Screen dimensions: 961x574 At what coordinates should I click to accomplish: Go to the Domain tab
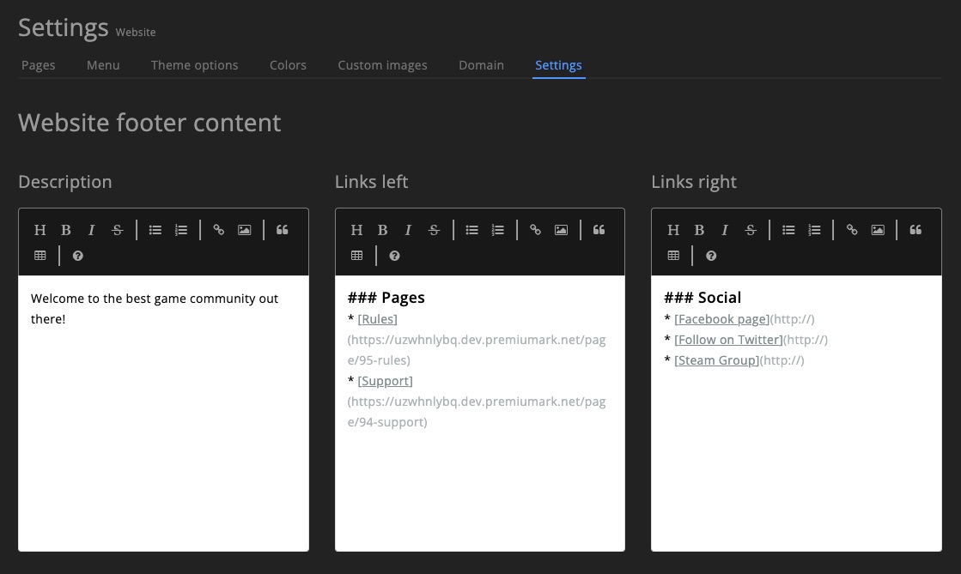481,64
